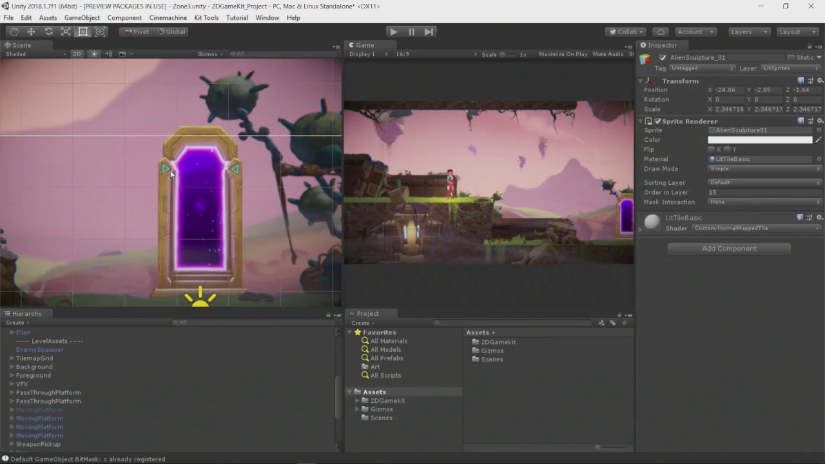Image resolution: width=825 pixels, height=464 pixels.
Task: Open Collab from the top toolbar
Action: pyautogui.click(x=625, y=32)
